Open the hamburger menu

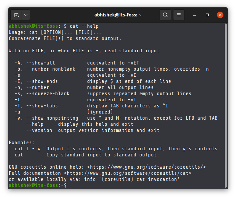click(179, 15)
